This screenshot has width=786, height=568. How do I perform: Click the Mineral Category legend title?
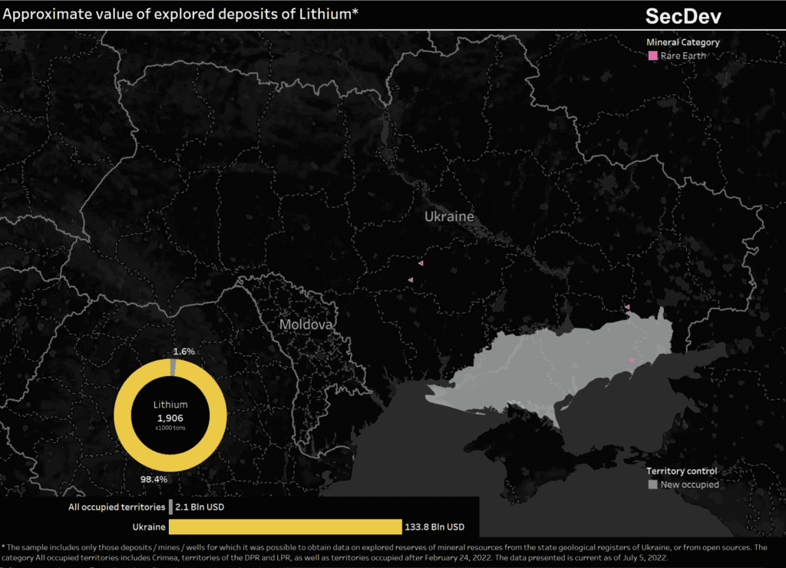point(683,42)
